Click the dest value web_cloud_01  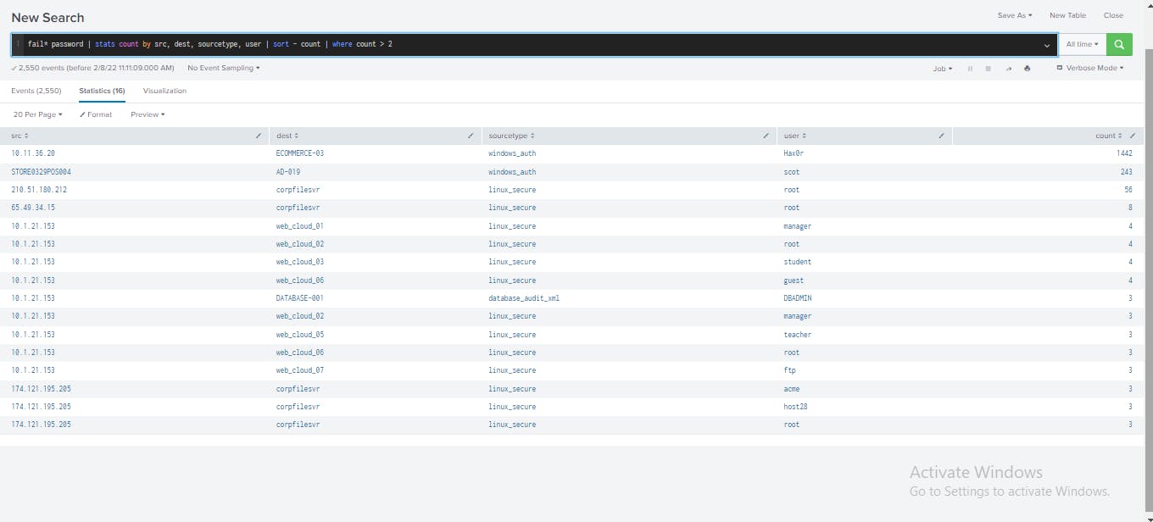tap(300, 226)
